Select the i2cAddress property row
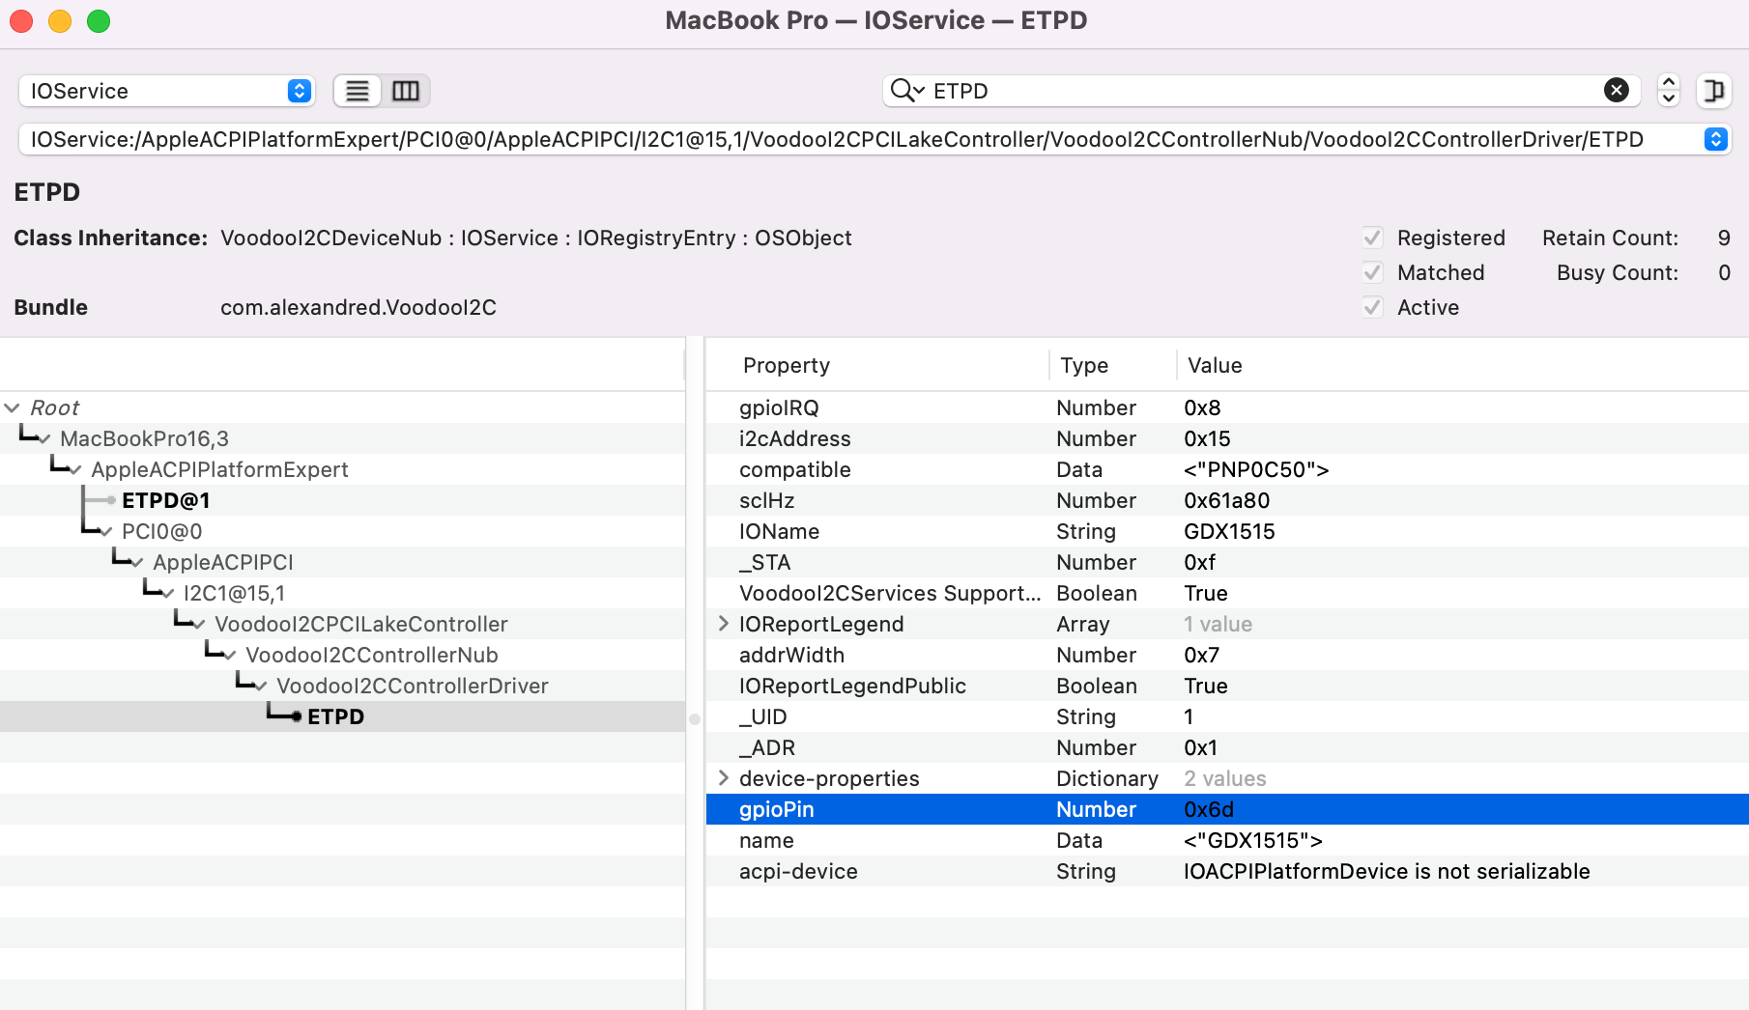1749x1010 pixels. coord(1227,438)
